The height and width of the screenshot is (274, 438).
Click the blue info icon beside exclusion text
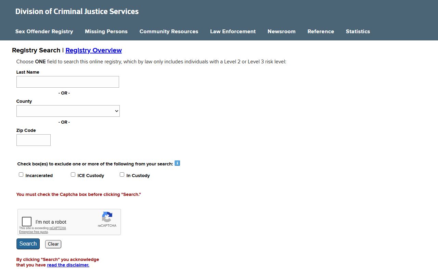[x=177, y=163]
